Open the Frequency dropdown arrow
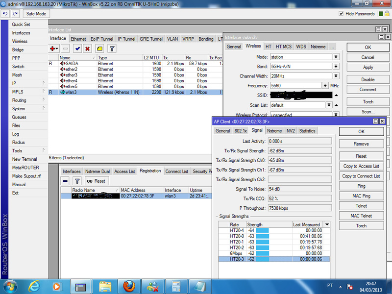Viewport: 392px width, 294px height. pyautogui.click(x=325, y=85)
